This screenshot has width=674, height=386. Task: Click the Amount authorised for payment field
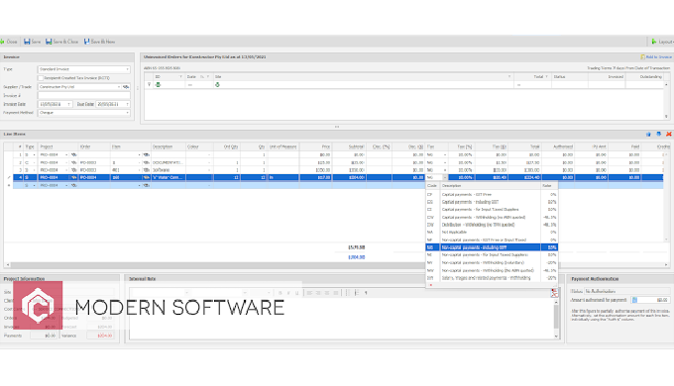coord(651,300)
